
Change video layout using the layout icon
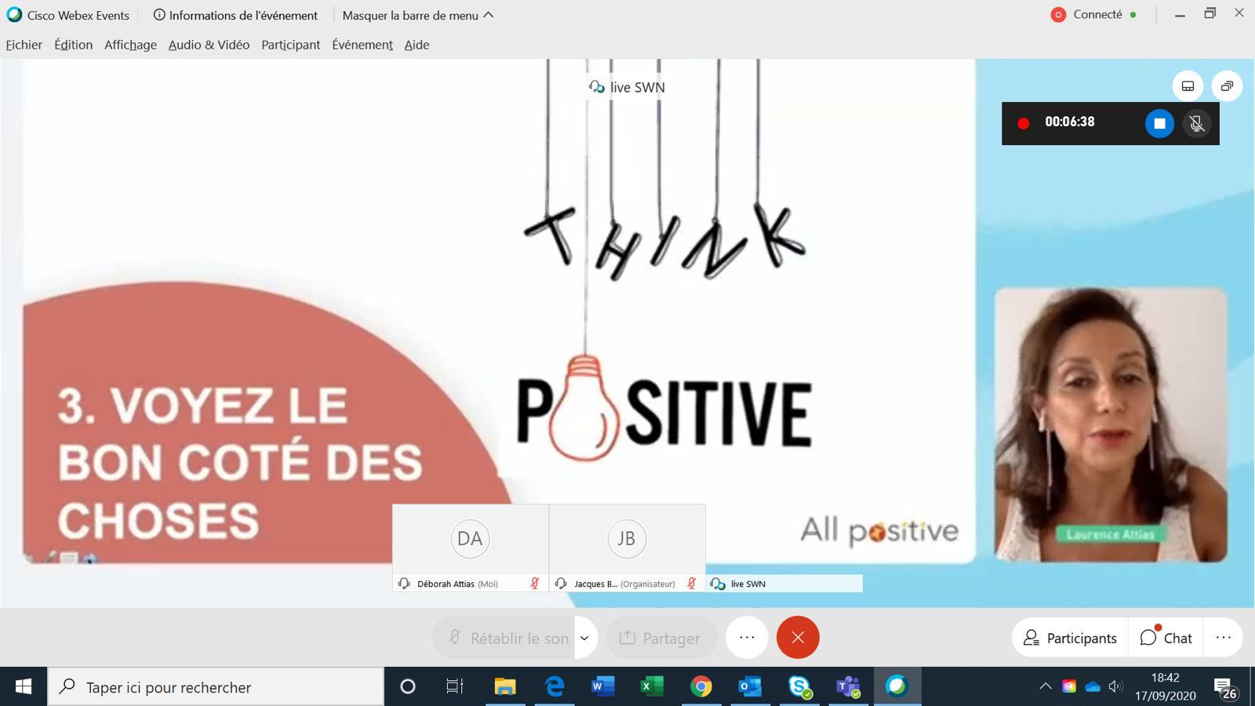(1188, 86)
